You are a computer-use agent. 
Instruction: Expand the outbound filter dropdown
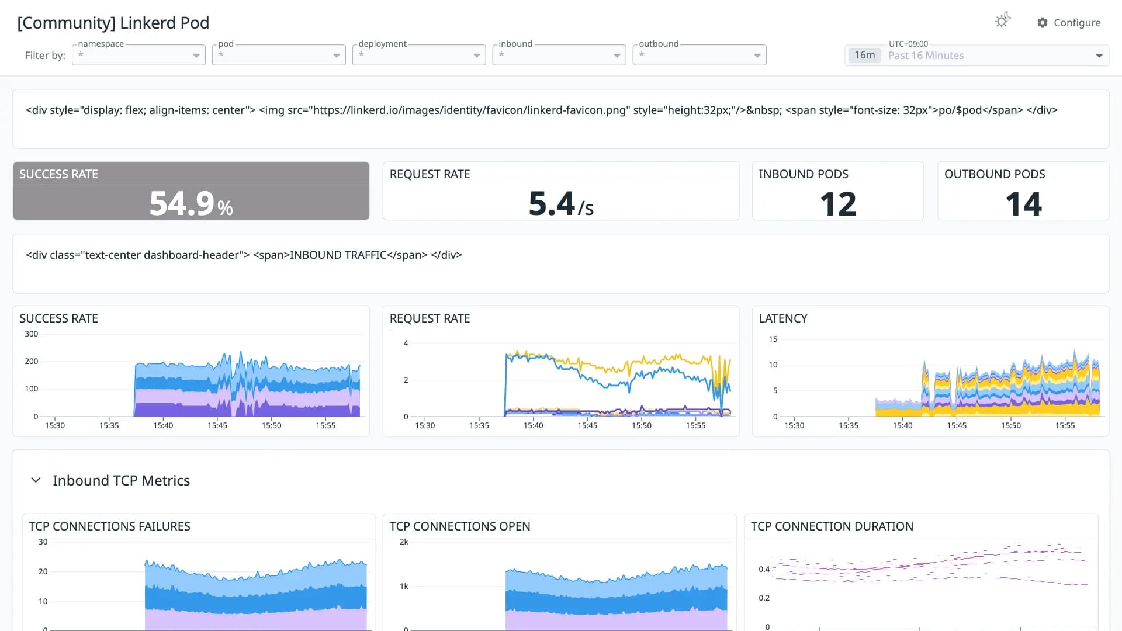pyautogui.click(x=699, y=55)
